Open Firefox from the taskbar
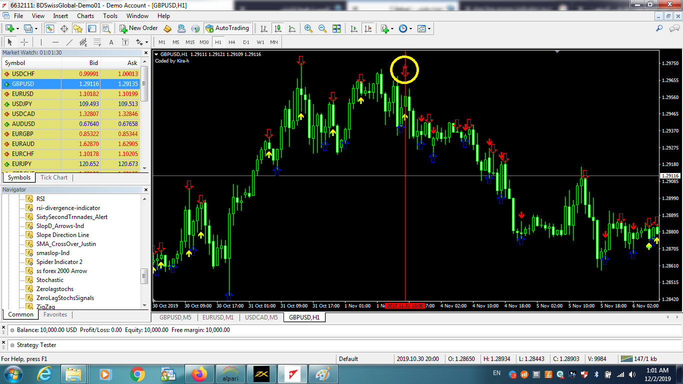The width and height of the screenshot is (683, 384). pos(199,373)
